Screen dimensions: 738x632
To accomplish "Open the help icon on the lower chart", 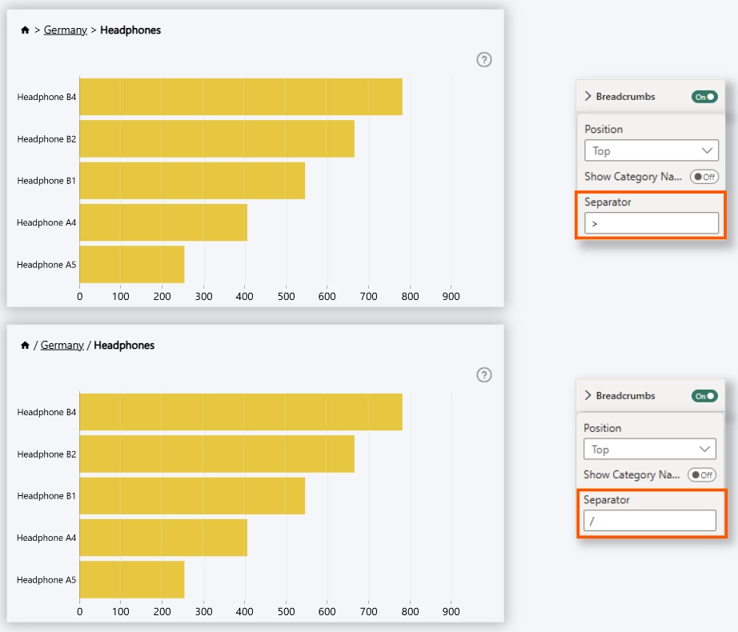I will click(483, 374).
